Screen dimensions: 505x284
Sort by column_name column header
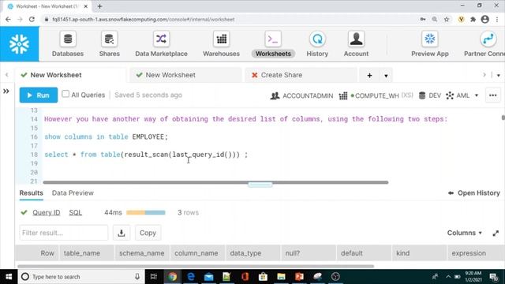[196, 253]
